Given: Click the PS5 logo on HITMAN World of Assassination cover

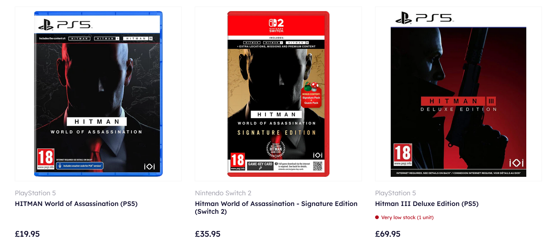Looking at the screenshot, I should [x=65, y=25].
